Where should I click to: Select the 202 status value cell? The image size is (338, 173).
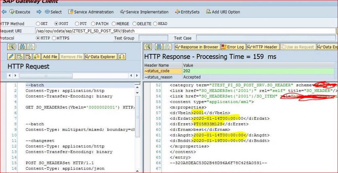(x=258, y=71)
